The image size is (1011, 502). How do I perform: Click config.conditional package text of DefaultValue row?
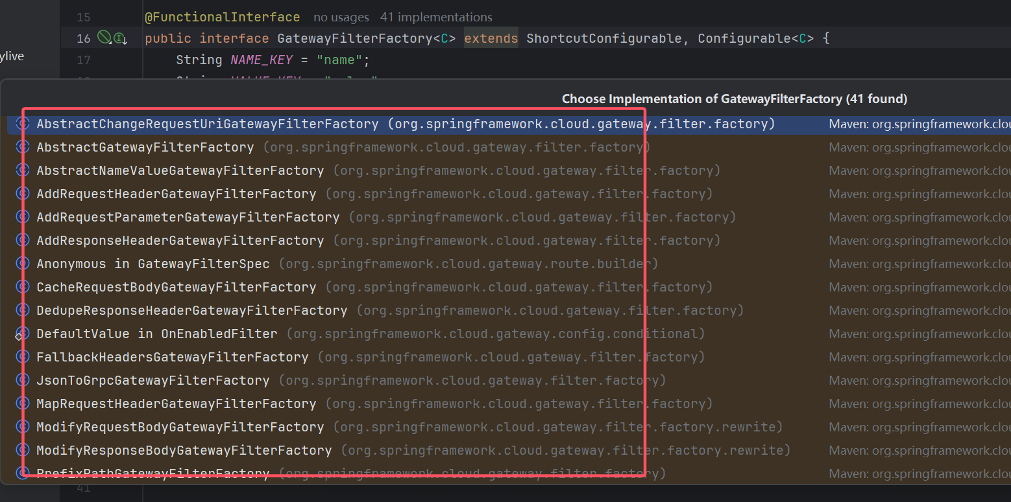pyautogui.click(x=496, y=334)
